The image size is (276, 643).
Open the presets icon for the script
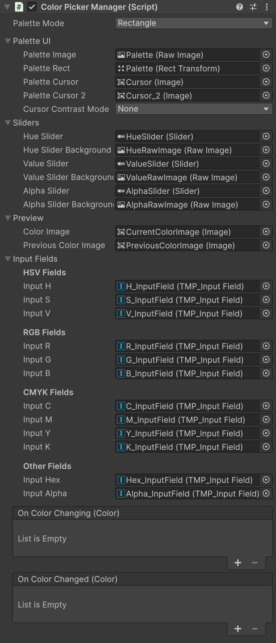[x=253, y=7]
